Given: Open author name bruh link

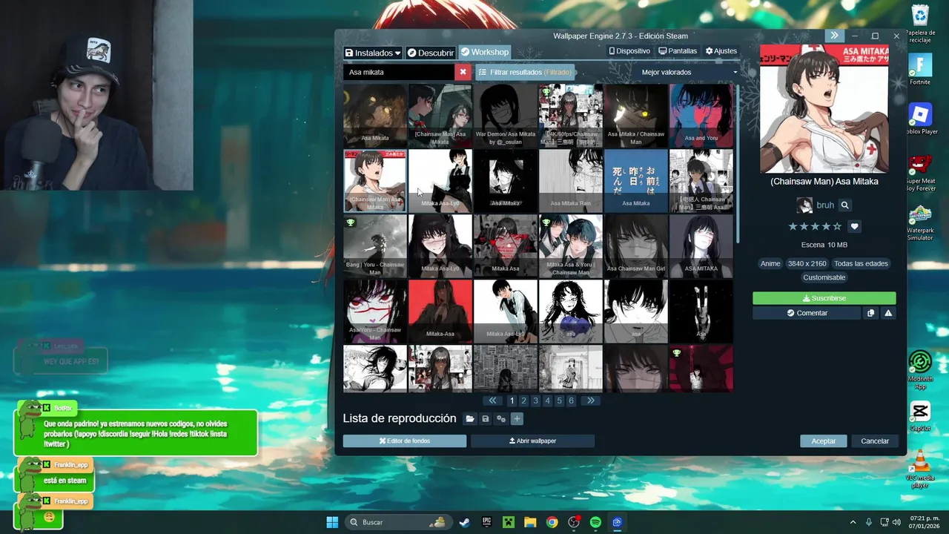Looking at the screenshot, I should 825,205.
